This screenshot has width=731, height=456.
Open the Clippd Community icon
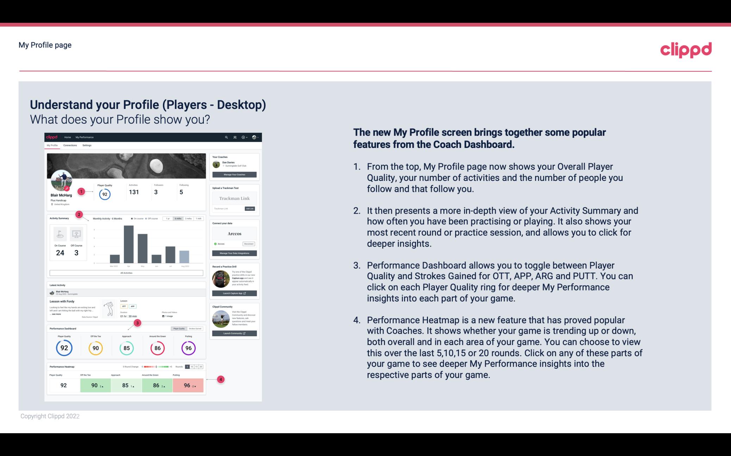pyautogui.click(x=220, y=319)
